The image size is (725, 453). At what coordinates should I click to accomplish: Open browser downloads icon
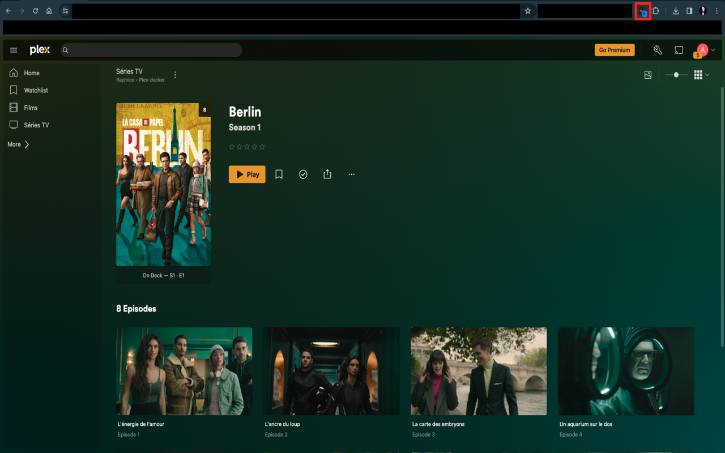click(x=676, y=11)
